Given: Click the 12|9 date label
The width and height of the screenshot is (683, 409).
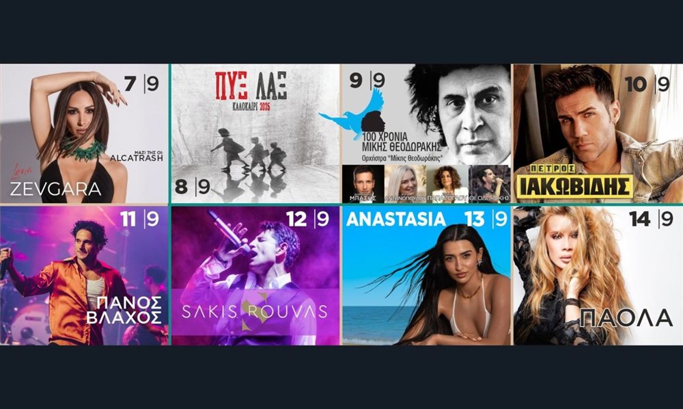Looking at the screenshot, I should (308, 219).
